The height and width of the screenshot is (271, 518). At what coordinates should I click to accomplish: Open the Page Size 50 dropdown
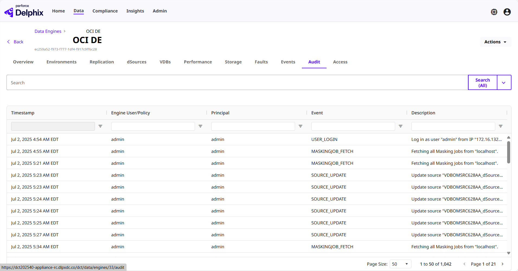tap(400, 264)
